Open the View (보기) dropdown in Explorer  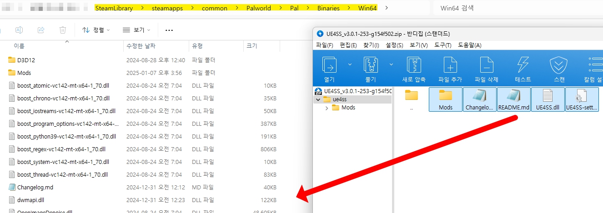pos(136,30)
